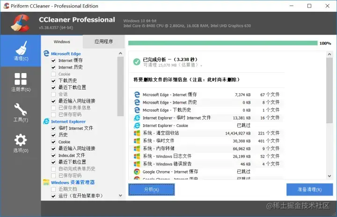Switch to the Windows tab
337x217 pixels.
(62, 42)
